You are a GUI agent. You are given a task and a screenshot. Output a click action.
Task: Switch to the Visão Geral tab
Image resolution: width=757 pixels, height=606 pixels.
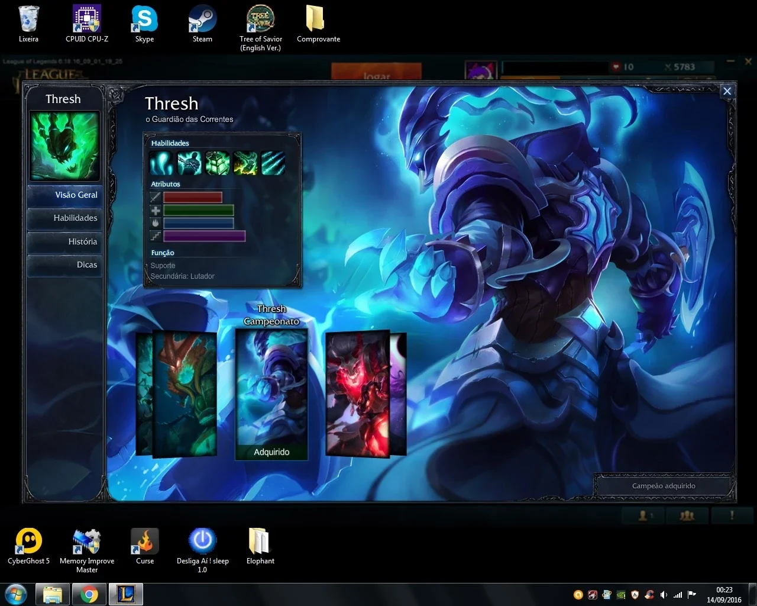pos(65,195)
